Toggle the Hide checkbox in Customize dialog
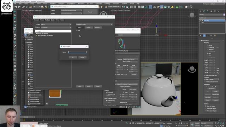The height and width of the screenshot is (127, 226). coord(77,30)
